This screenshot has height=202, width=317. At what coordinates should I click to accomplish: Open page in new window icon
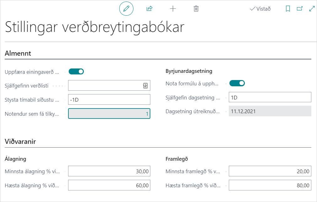(x=300, y=9)
